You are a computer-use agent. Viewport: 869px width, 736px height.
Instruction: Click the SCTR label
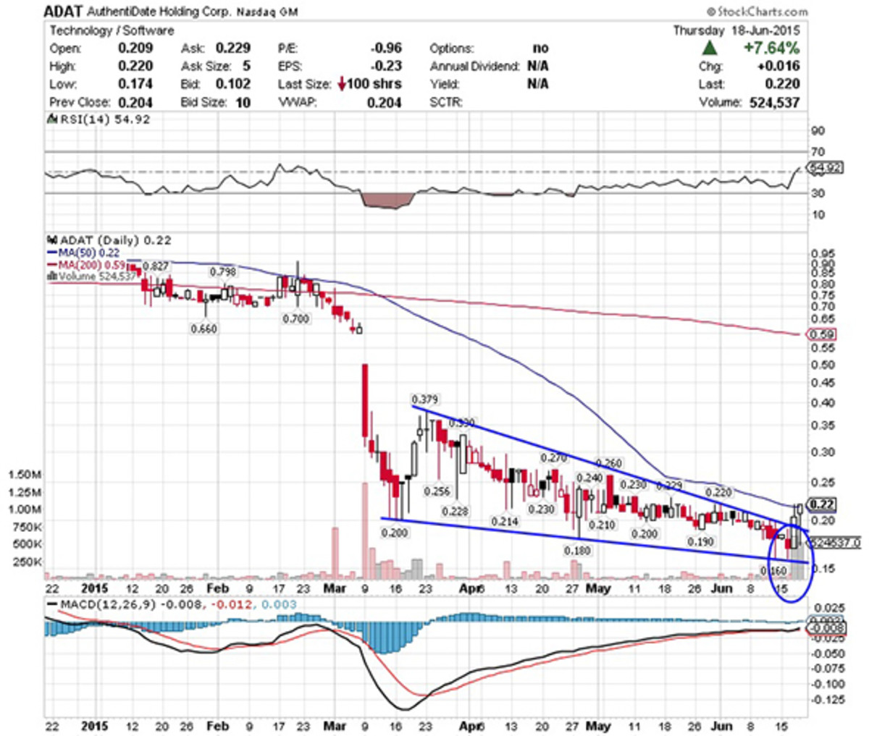(x=446, y=102)
